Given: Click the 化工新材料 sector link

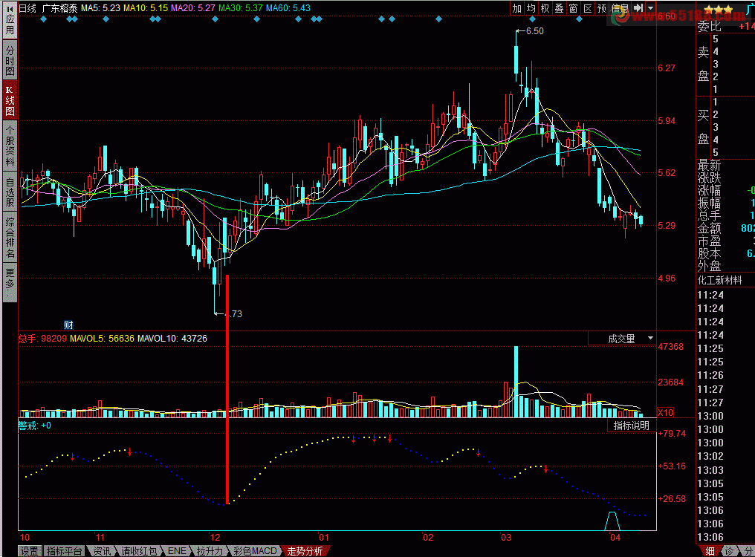Looking at the screenshot, I should click(x=720, y=280).
